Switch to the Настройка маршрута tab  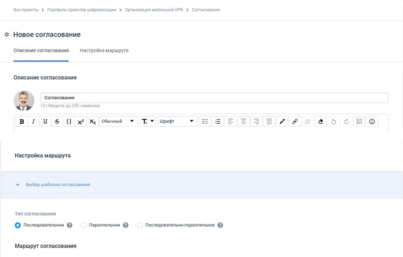pos(104,50)
